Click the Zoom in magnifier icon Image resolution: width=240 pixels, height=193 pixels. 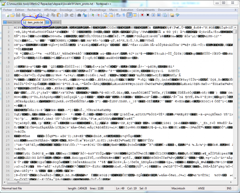92,15
